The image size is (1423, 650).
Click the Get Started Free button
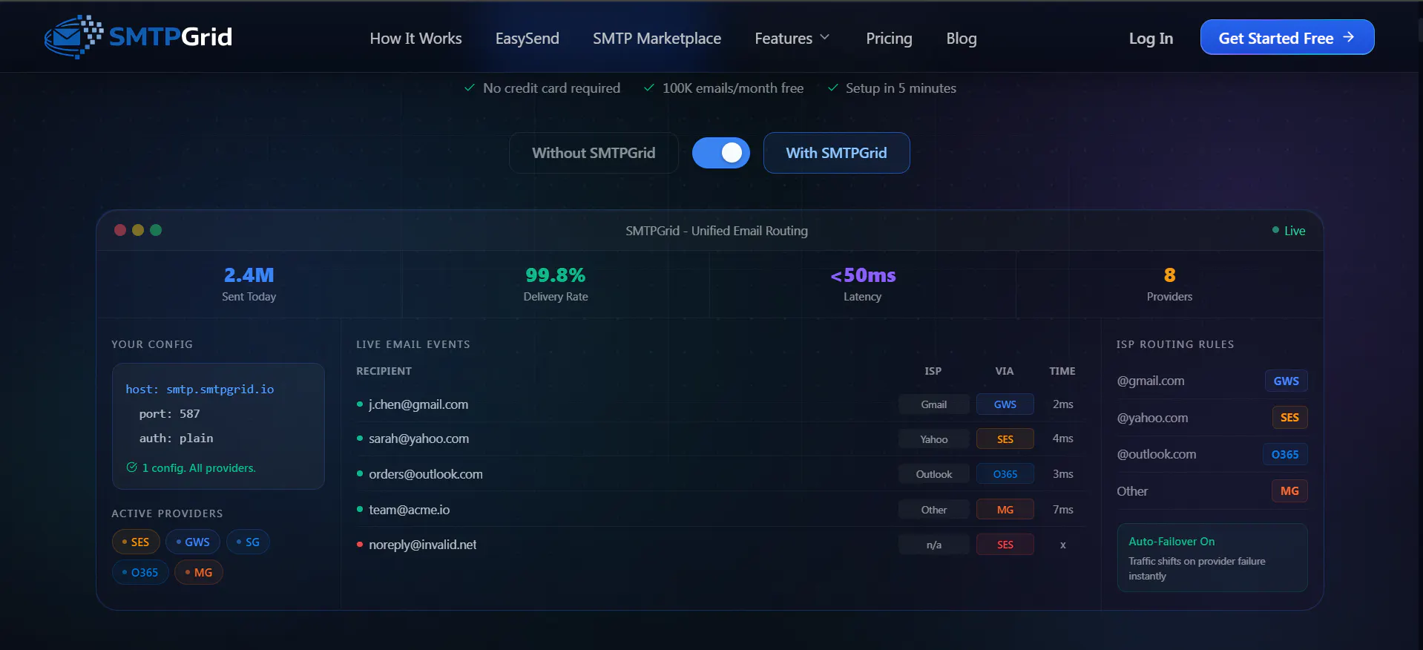pos(1287,37)
